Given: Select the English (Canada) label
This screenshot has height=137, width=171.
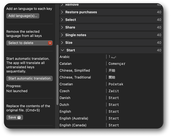Looking at the screenshot, I should coord(73,125).
